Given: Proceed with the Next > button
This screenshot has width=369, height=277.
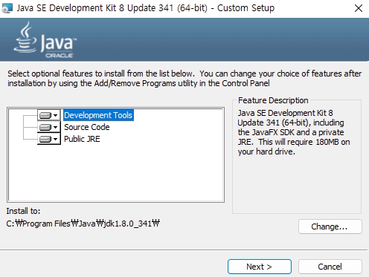Looking at the screenshot, I should pos(260,267).
